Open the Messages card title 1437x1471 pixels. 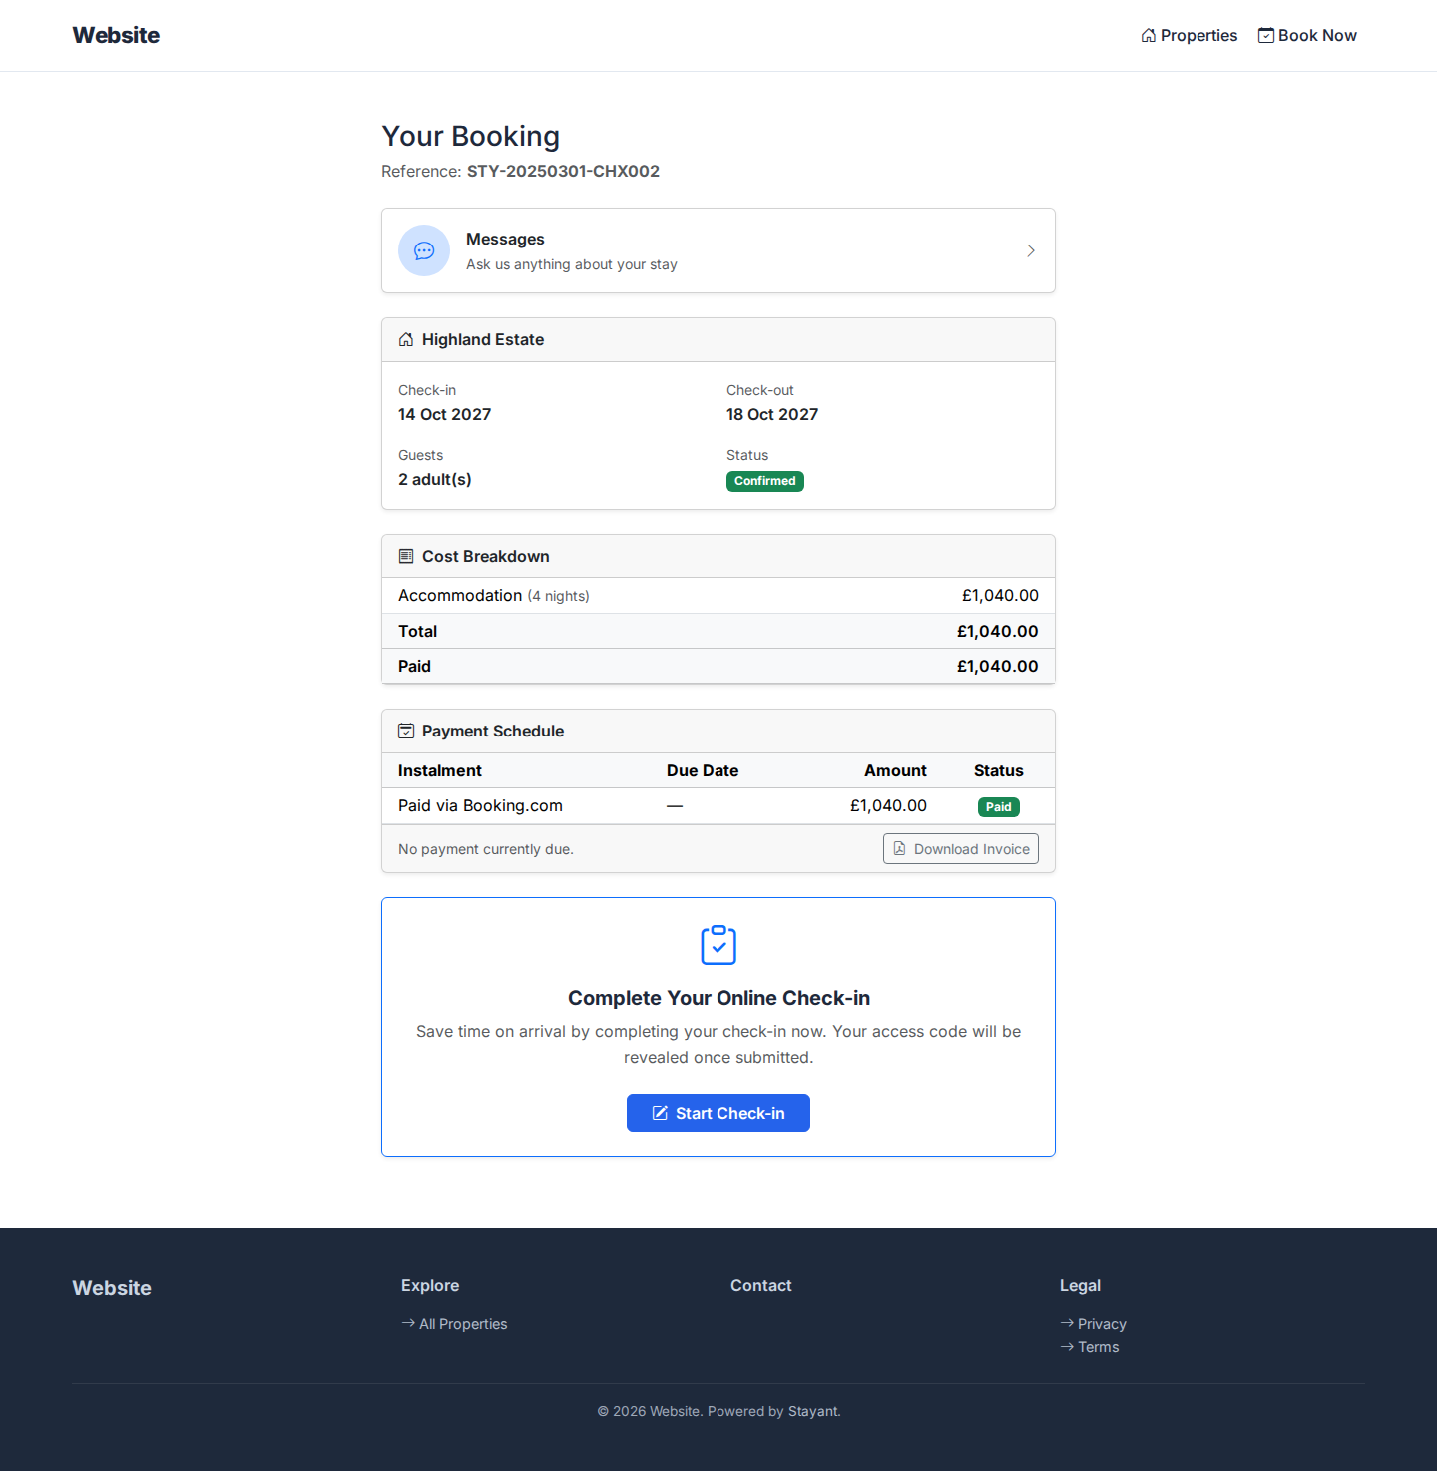(x=505, y=239)
